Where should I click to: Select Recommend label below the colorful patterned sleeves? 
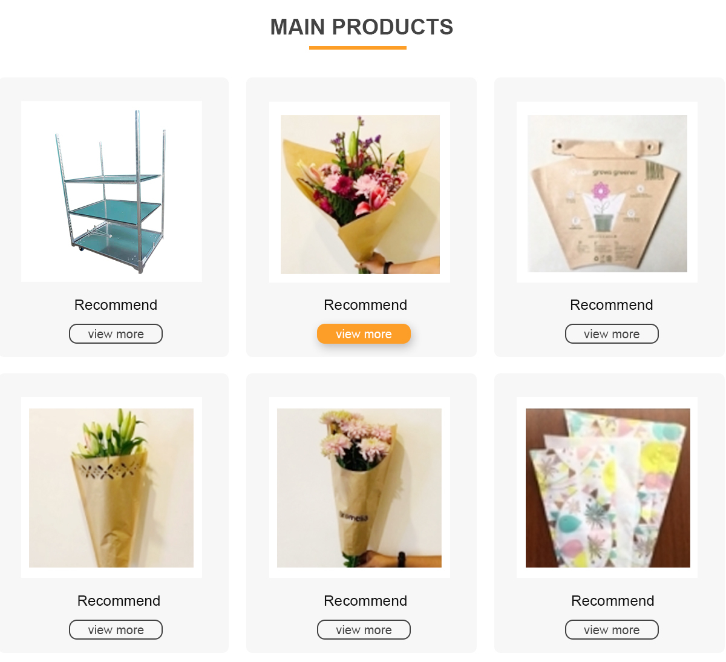pyautogui.click(x=613, y=601)
